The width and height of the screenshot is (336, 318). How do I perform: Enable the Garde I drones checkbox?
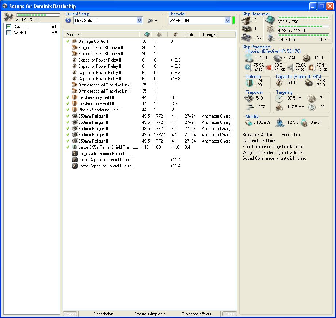(8, 33)
